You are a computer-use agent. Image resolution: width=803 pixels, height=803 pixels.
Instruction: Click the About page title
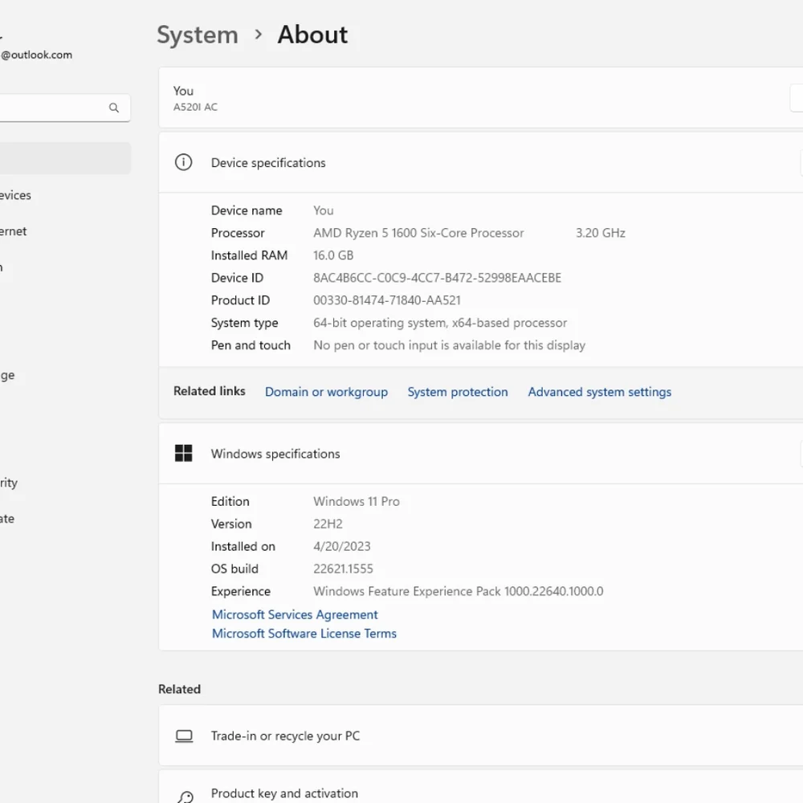(312, 35)
